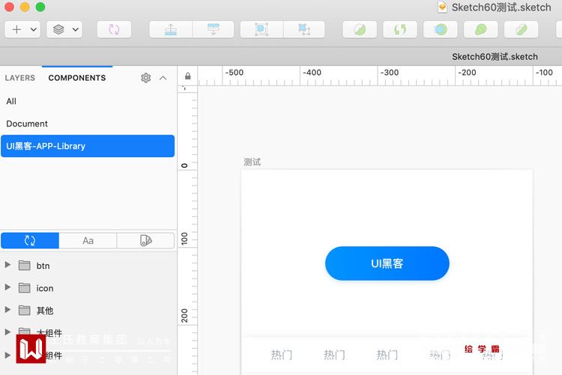Show Layer Styles with the swatch tab
This screenshot has height=375, width=562.
pos(145,240)
